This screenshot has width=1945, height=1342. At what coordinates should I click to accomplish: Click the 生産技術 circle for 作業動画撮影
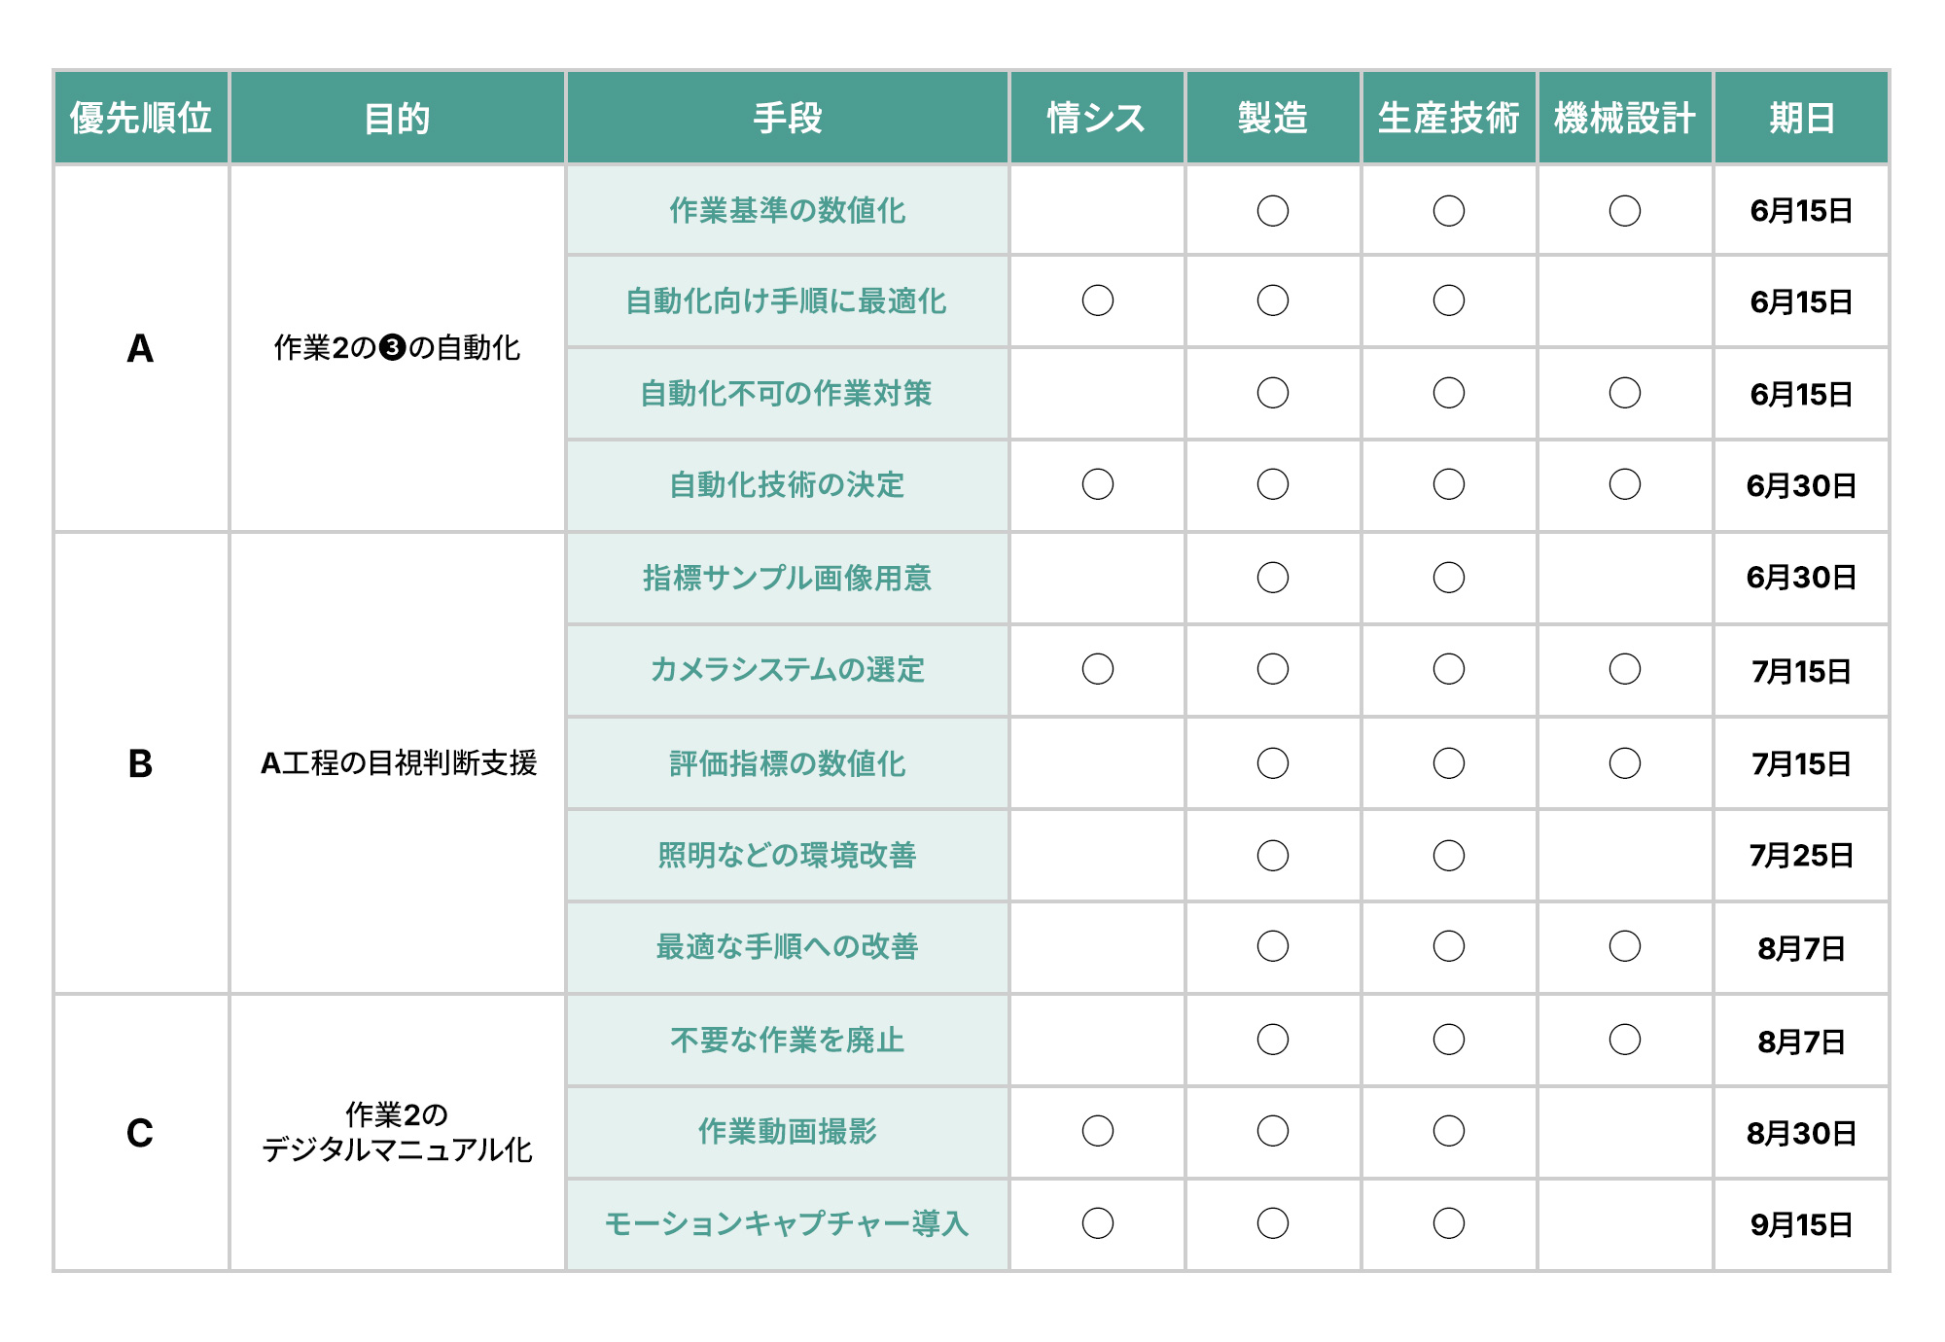[1448, 1131]
